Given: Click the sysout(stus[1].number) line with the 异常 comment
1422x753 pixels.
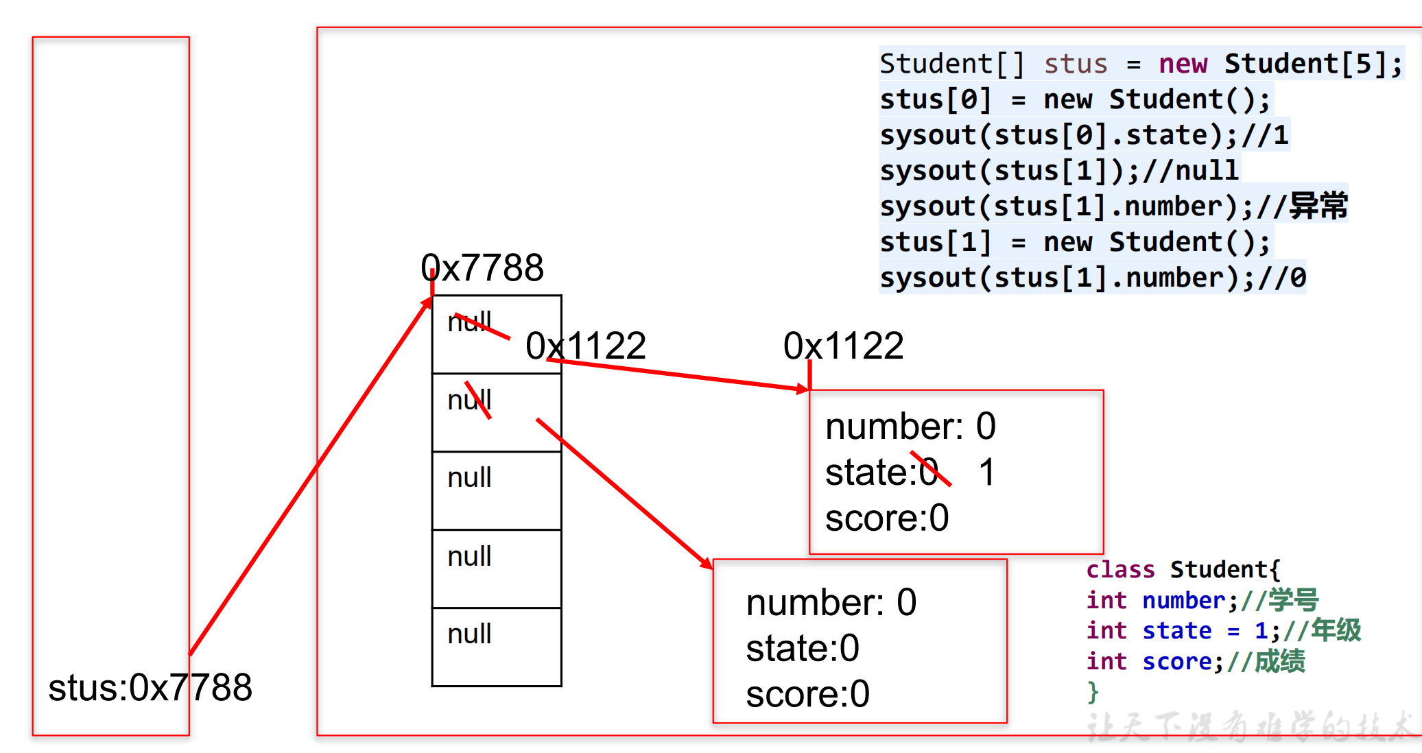Looking at the screenshot, I should [1113, 206].
